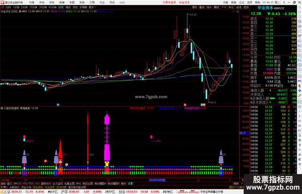Select the 趋势动力 indicator tab
Image resolution: width=302 pixels, height=194 pixels.
point(46,184)
